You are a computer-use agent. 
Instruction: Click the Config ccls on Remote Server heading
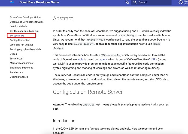[x=88, y=92]
